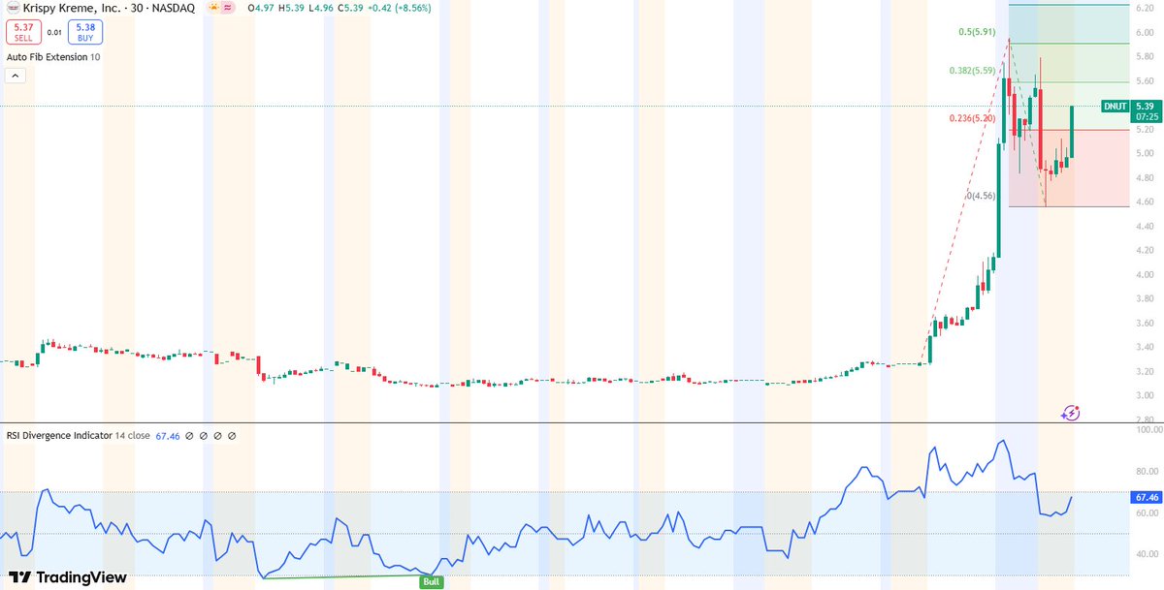Viewport: 1164px width, 590px height.
Task: Click the 5.37 SELL button
Action: tap(22, 31)
